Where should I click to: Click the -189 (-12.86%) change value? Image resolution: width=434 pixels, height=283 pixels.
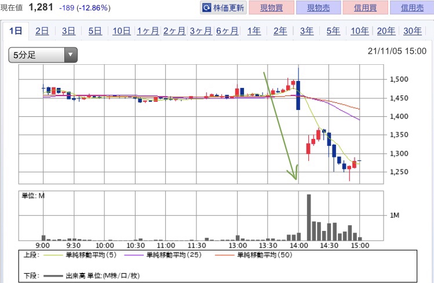pyautogui.click(x=85, y=8)
